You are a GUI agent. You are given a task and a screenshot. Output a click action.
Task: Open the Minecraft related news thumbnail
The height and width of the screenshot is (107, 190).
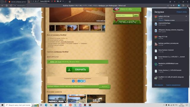click(x=57, y=99)
